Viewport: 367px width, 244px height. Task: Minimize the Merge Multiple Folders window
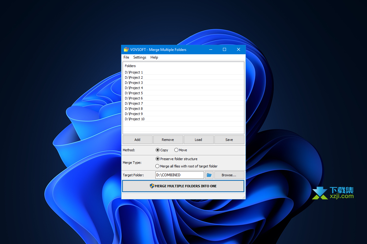pos(210,49)
